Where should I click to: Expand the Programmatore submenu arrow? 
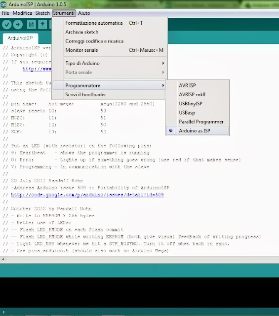(x=163, y=85)
